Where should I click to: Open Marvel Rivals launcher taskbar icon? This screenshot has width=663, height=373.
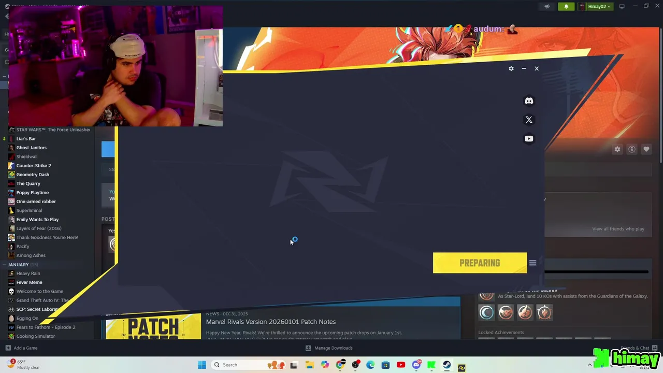(x=462, y=367)
